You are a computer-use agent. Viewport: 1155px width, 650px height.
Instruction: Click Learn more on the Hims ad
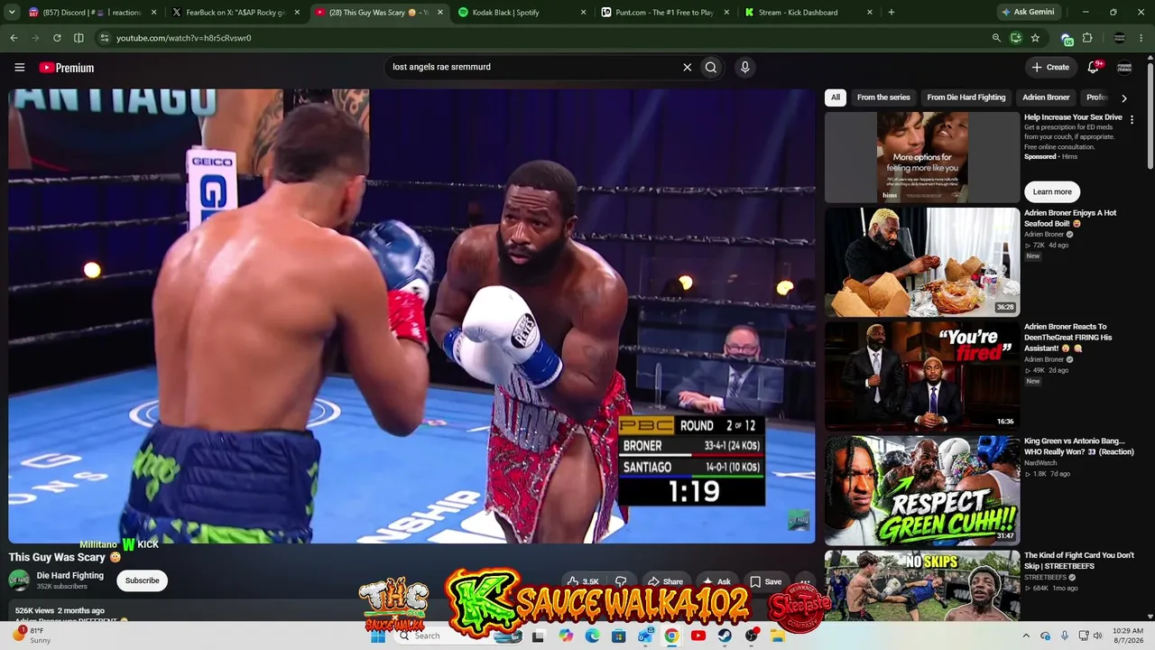[x=1052, y=191]
